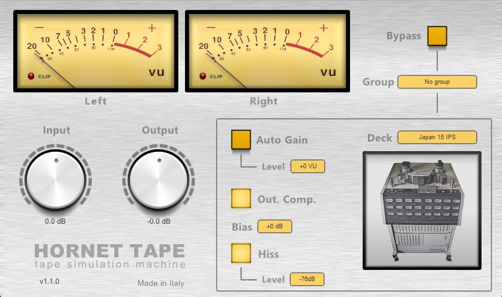Enable the Out. Comp. toggle
The image size is (502, 297).
point(240,199)
